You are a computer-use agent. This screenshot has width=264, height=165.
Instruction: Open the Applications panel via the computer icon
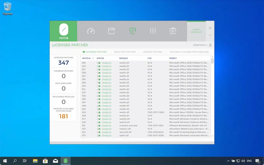pyautogui.click(x=111, y=31)
